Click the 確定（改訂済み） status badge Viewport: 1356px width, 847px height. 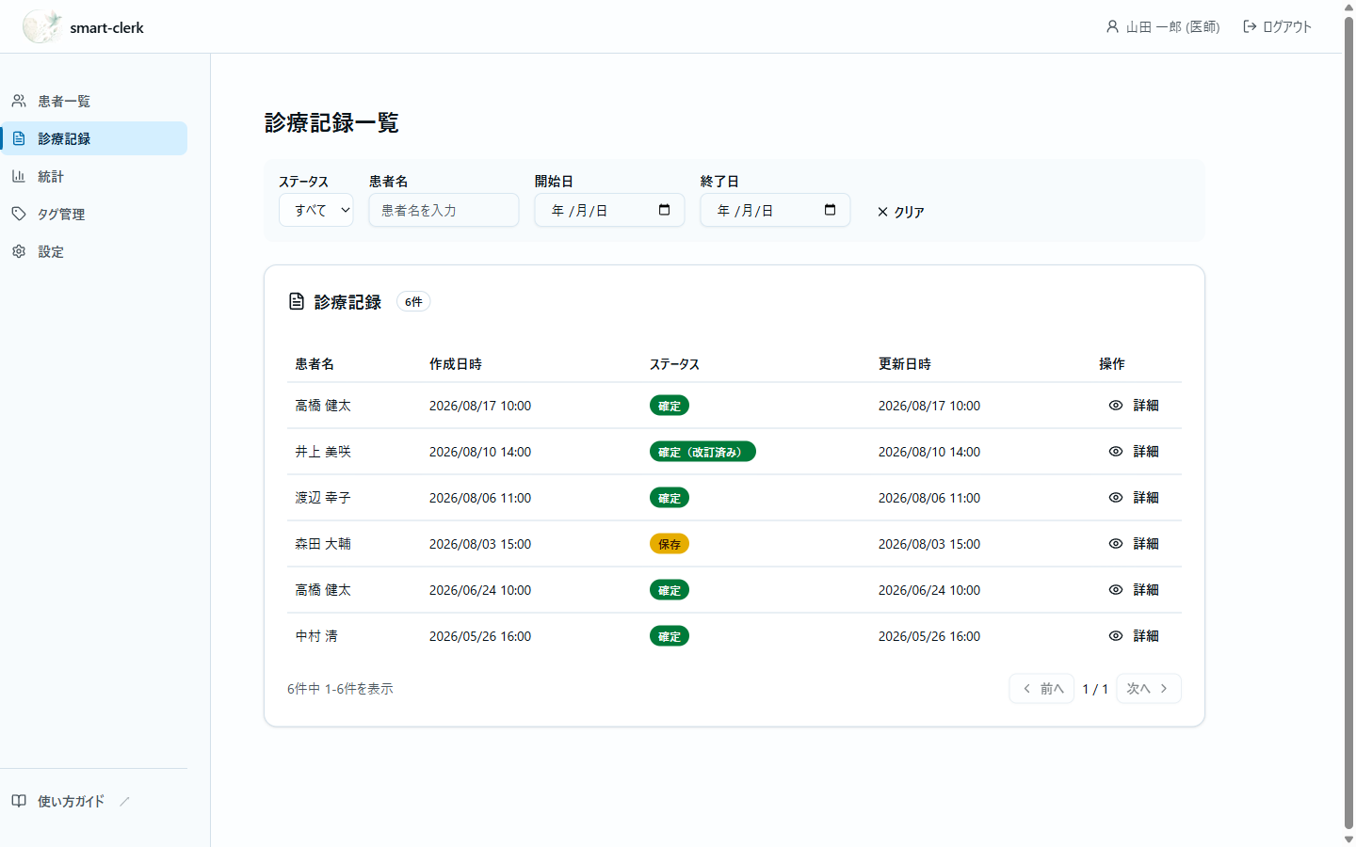(x=702, y=452)
